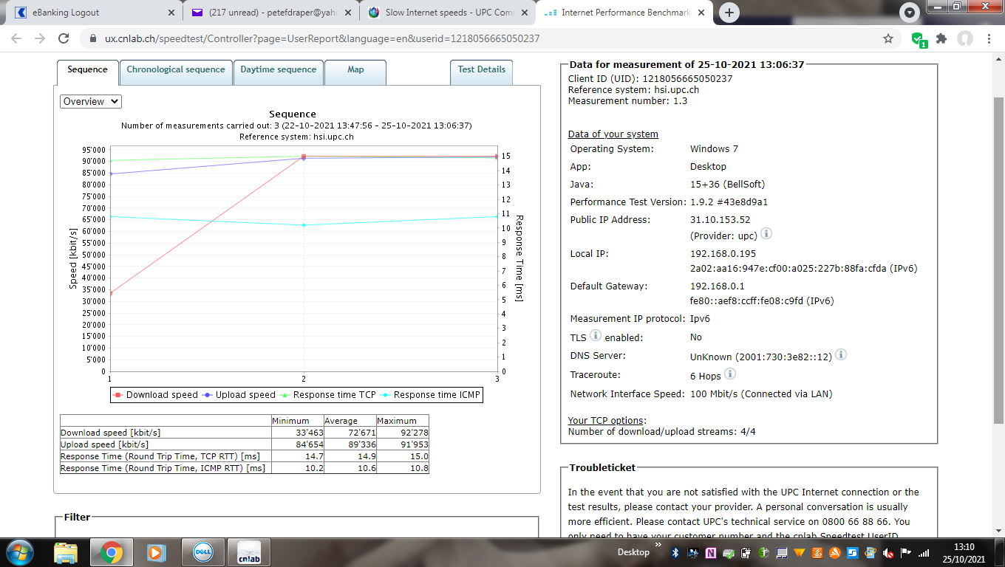
Task: Click the Test Details button
Action: tap(481, 69)
